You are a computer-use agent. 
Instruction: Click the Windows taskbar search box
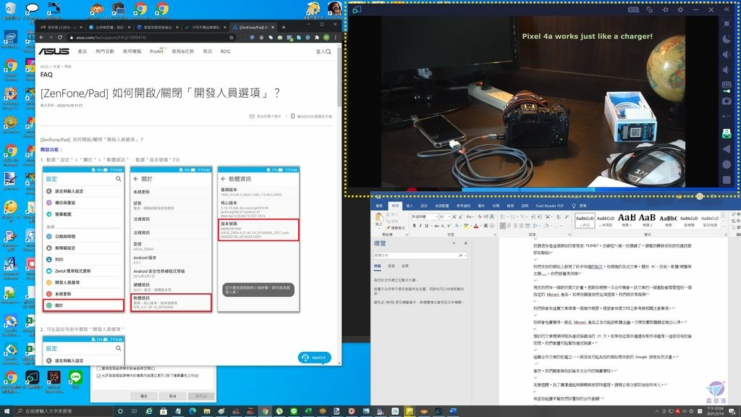(x=64, y=411)
